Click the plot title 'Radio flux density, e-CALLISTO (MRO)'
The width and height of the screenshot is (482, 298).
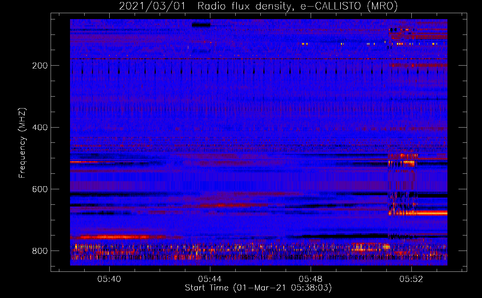297,6
